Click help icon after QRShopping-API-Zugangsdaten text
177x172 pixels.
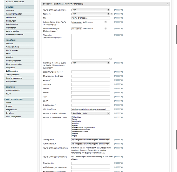104,153
